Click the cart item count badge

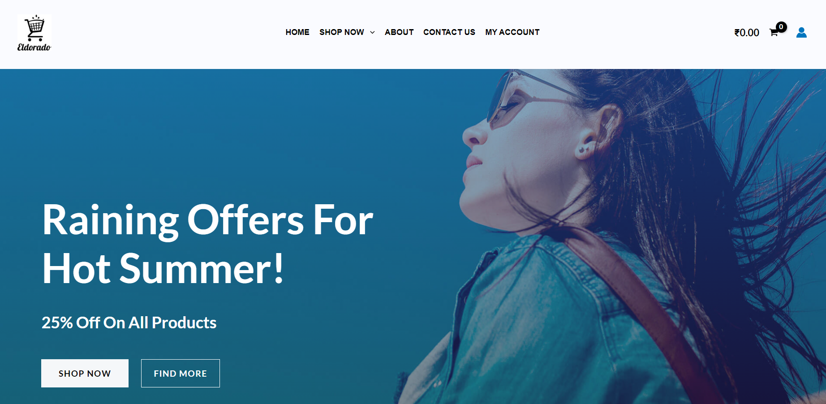tap(781, 27)
